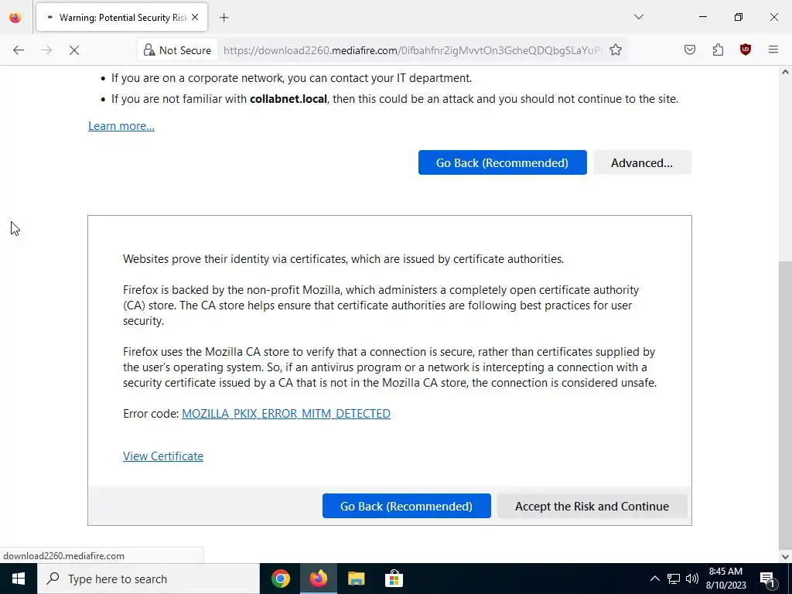Open Firefox hamburger application menu

point(773,50)
